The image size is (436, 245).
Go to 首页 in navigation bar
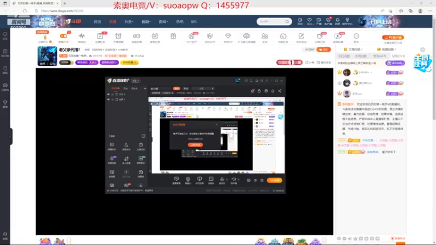point(98,22)
